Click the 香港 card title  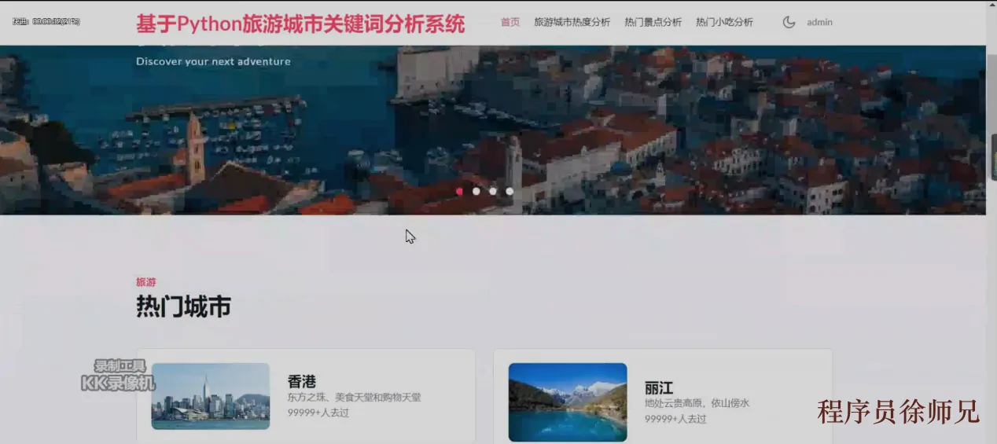click(302, 382)
